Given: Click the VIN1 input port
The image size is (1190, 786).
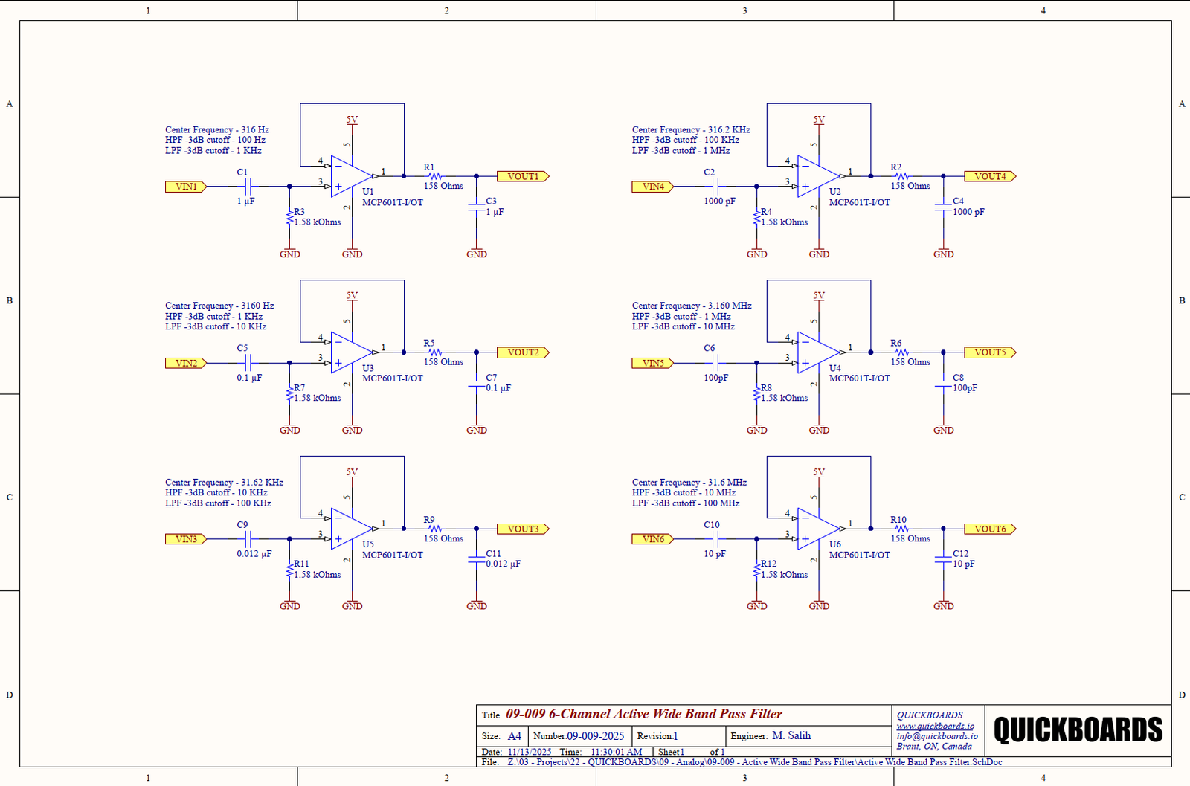Looking at the screenshot, I should (x=185, y=187).
